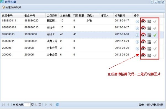Screen dimensions: 166x109
Task: Click gray checkmark in row 888880001
Action: coord(155,28)
